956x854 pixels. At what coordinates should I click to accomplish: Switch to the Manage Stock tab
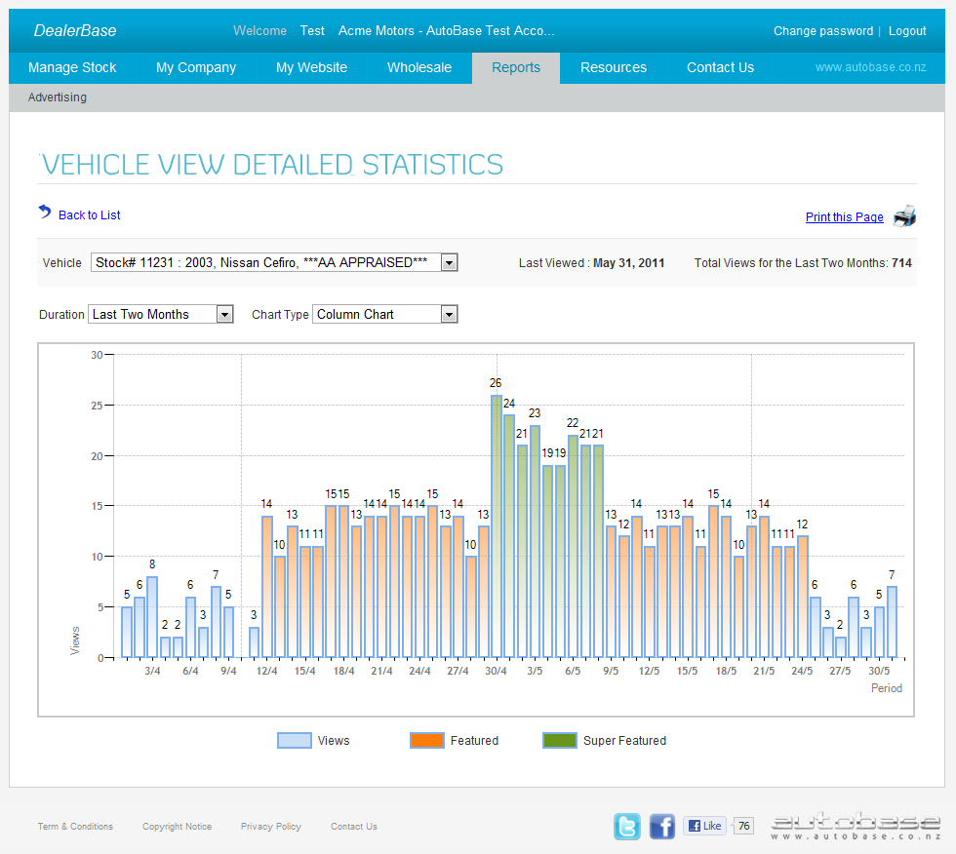click(72, 67)
